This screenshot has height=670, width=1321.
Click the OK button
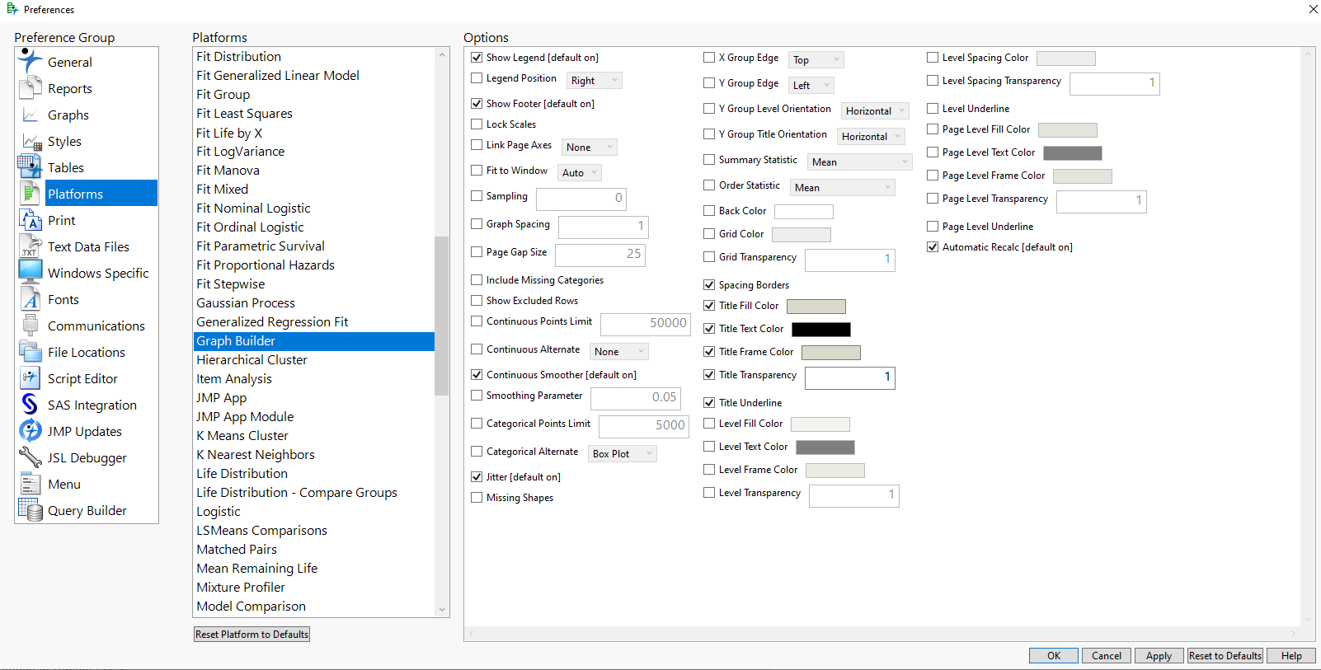[1053, 656]
